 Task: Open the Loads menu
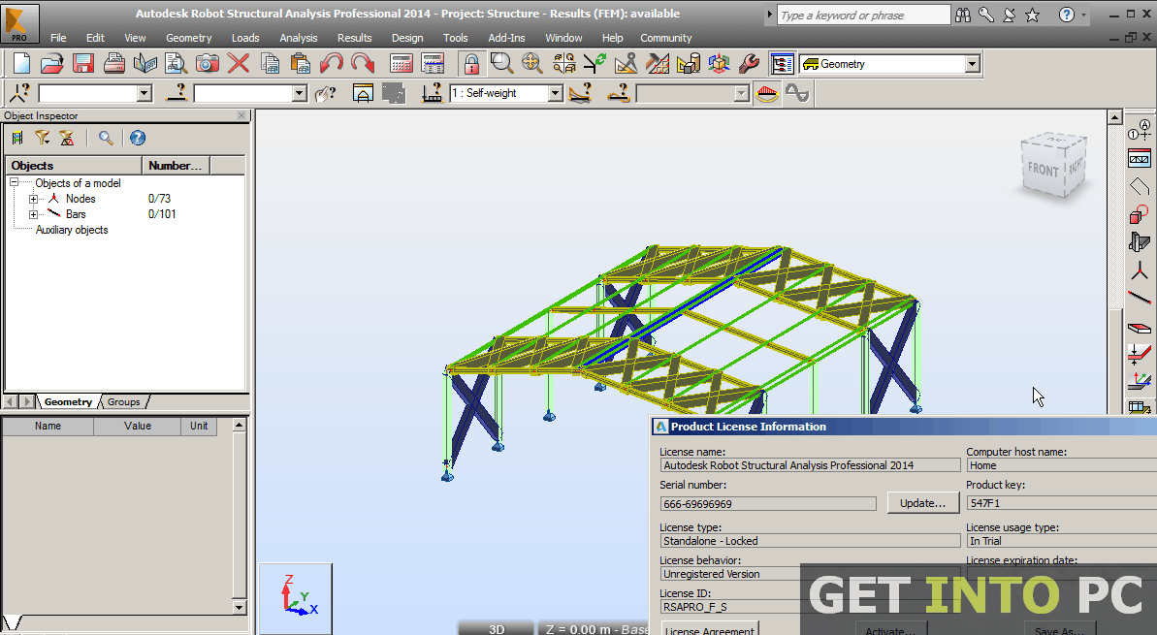pyautogui.click(x=245, y=38)
